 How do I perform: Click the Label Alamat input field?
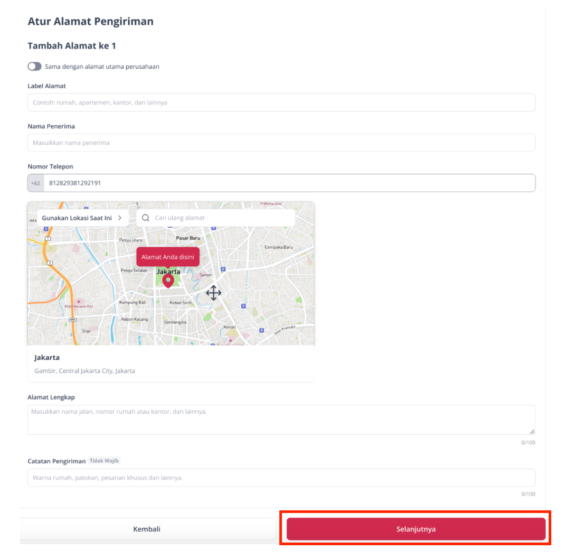(281, 102)
